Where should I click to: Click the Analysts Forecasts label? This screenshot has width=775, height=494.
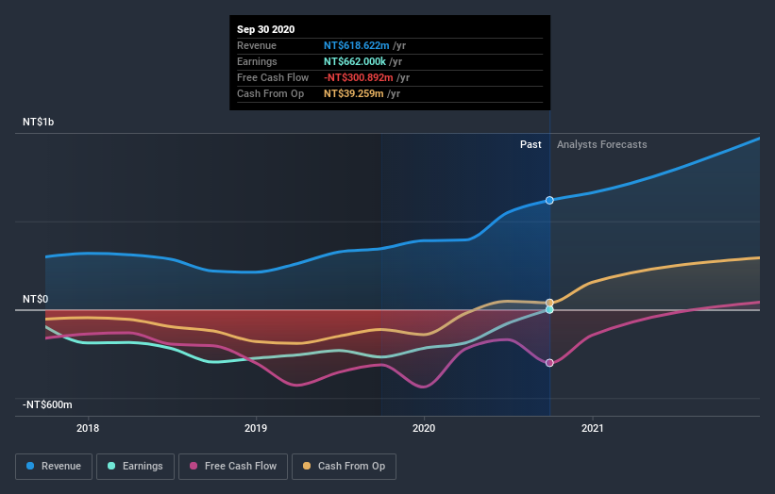(602, 144)
